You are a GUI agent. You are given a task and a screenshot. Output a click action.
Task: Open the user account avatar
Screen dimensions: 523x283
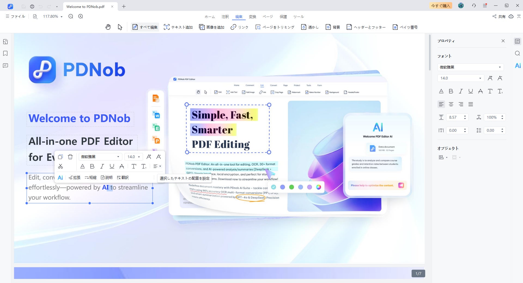coord(461,5)
